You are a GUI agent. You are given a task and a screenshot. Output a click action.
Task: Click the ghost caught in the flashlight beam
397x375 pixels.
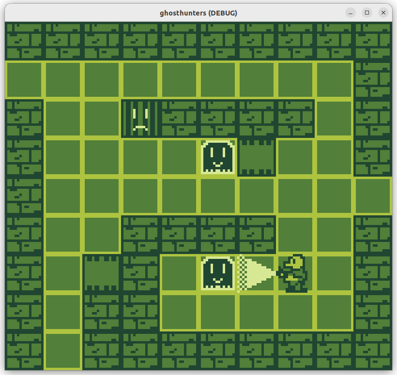click(218, 273)
